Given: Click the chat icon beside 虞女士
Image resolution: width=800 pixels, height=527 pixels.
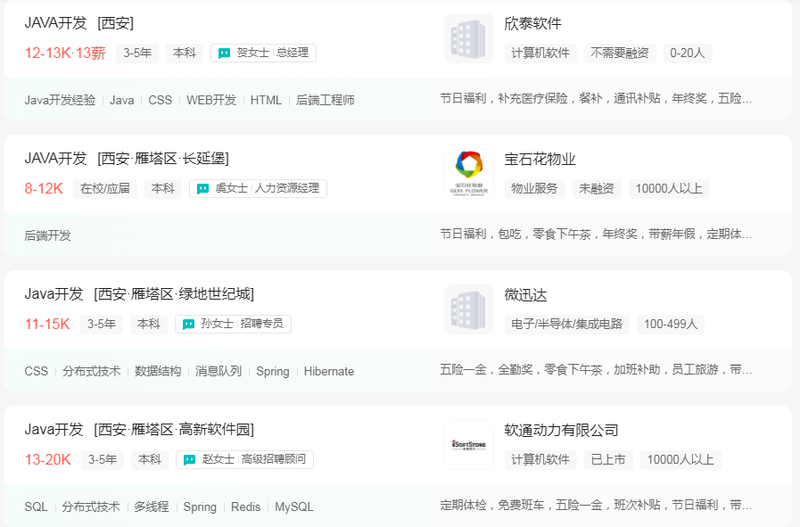Looking at the screenshot, I should tap(202, 189).
